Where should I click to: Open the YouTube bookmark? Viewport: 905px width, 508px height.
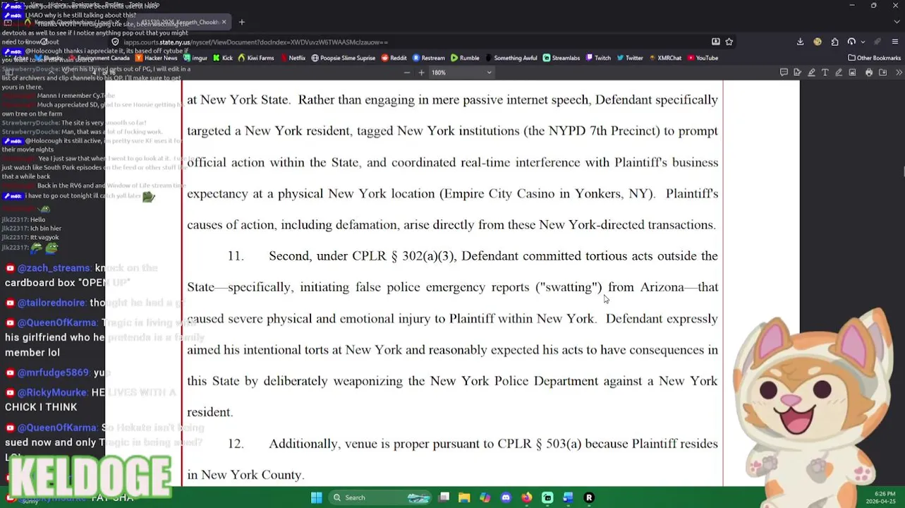tap(702, 58)
